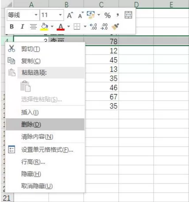Click accounting number format icon
Screen dimensions: 189x202
[91, 15]
